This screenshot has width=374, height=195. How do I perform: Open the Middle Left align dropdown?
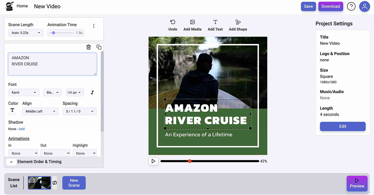(40, 111)
